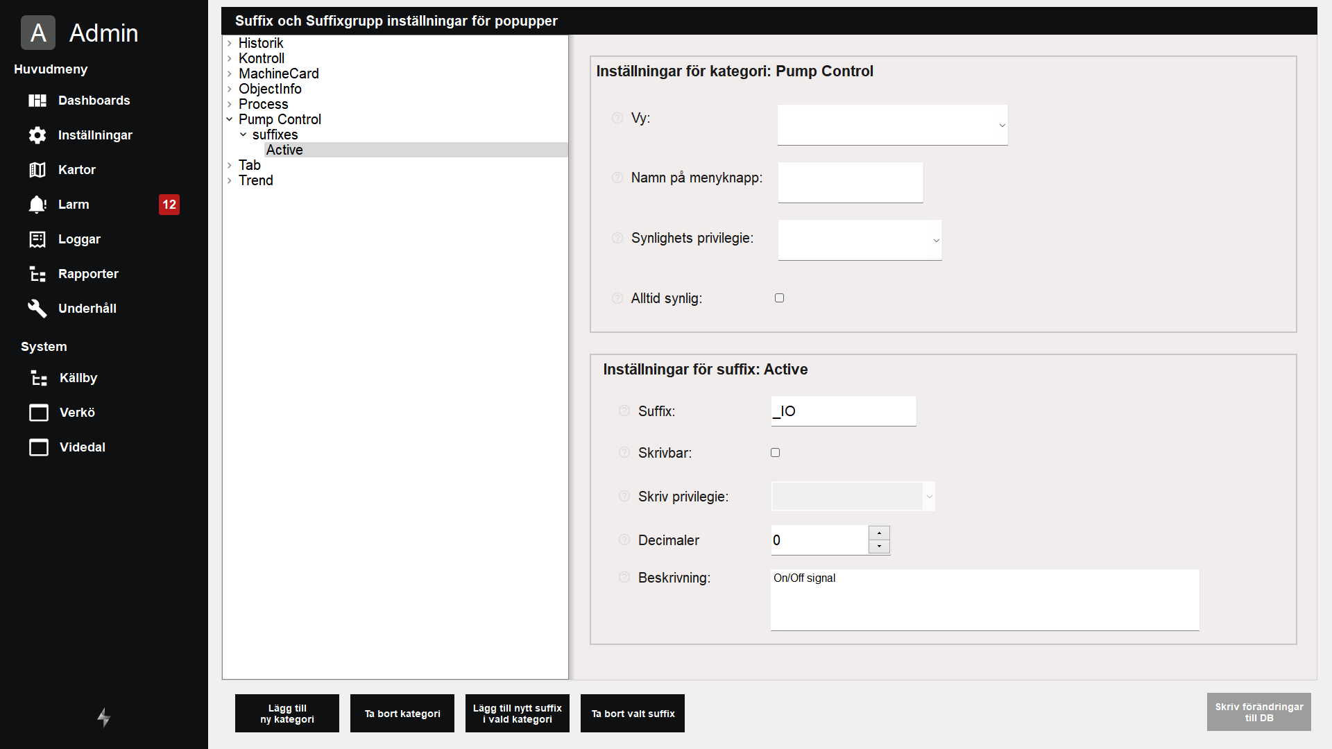Open the Vy dropdown
The height and width of the screenshot is (749, 1332).
(892, 125)
